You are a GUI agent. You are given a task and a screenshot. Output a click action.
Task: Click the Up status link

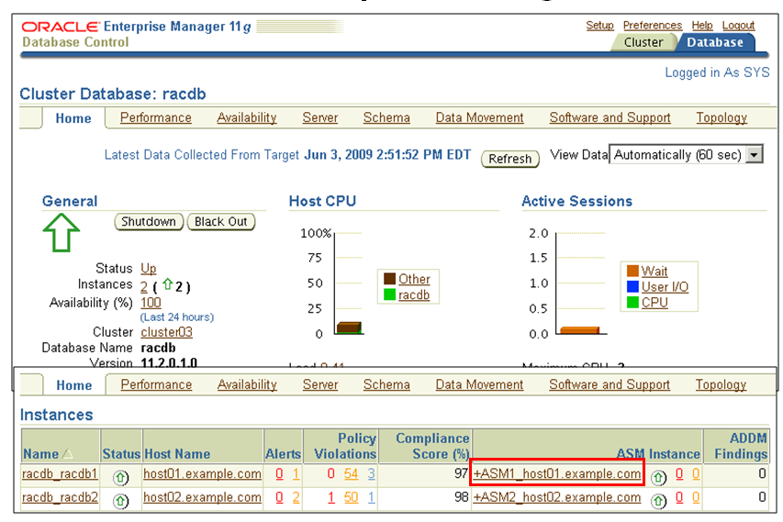149,269
